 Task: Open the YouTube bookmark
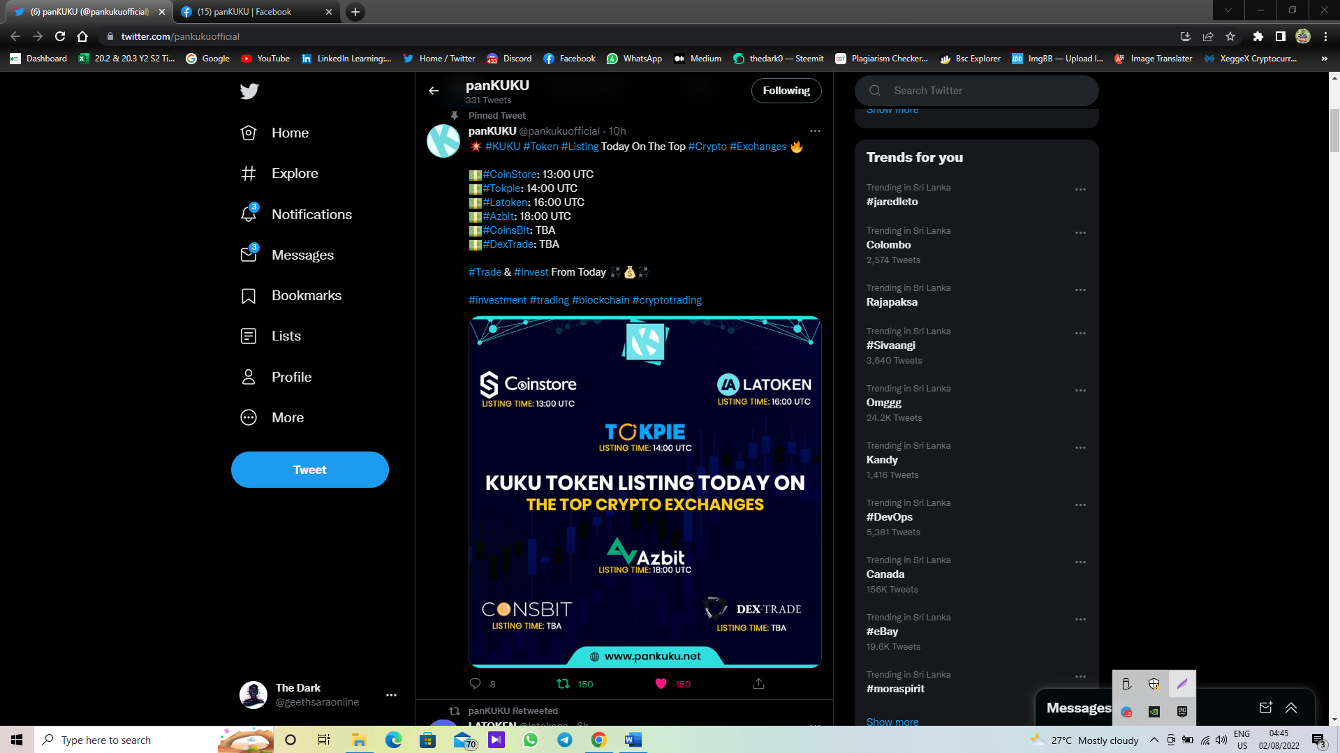pyautogui.click(x=265, y=59)
